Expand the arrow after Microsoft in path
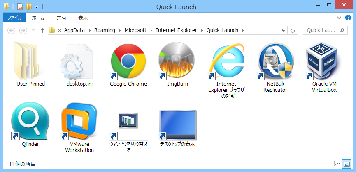The image size is (356, 172). point(151,30)
